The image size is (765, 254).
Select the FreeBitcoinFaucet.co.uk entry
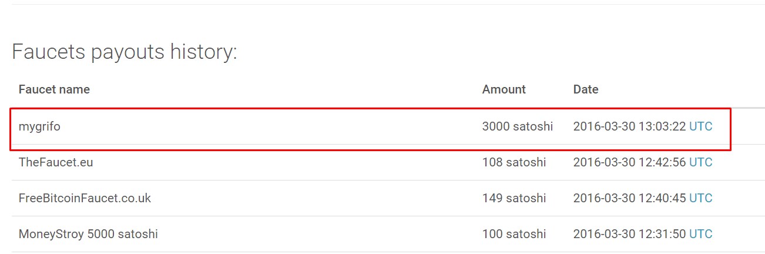click(x=85, y=198)
